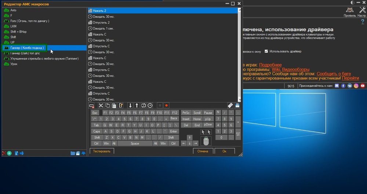Open macro folder with blue folder icon
367x194 pixels.
(73, 153)
